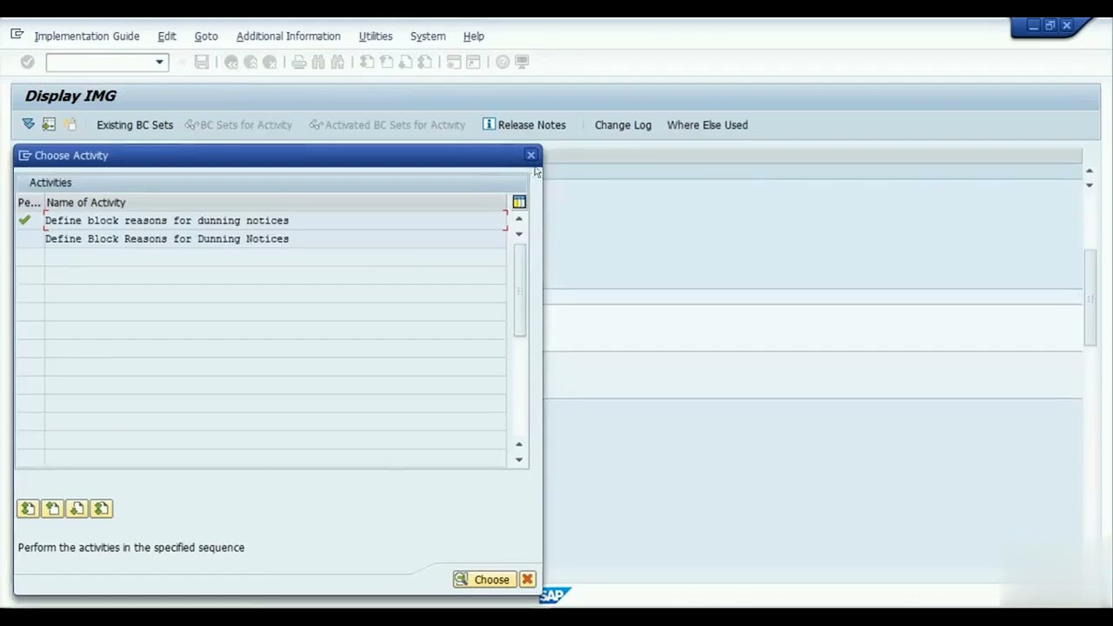Image resolution: width=1113 pixels, height=626 pixels.
Task: Open the Utilities menu
Action: (x=376, y=36)
